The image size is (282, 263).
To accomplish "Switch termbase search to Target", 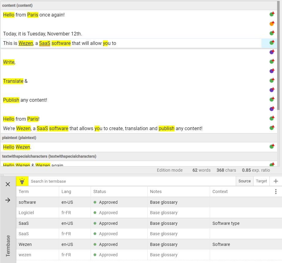I will (x=261, y=181).
